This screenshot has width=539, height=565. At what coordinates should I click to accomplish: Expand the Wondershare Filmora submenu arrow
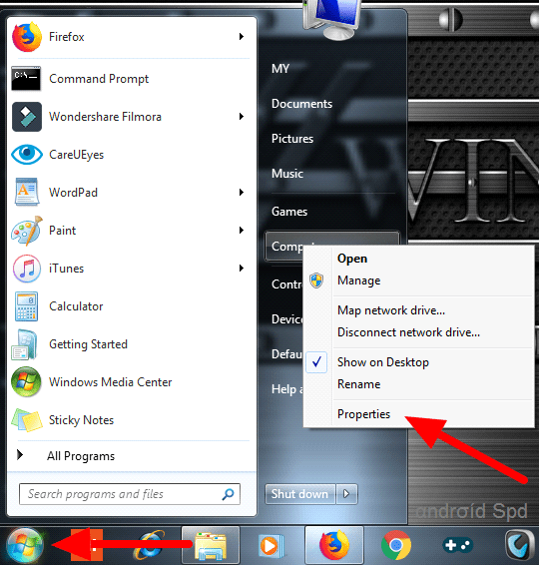(242, 117)
